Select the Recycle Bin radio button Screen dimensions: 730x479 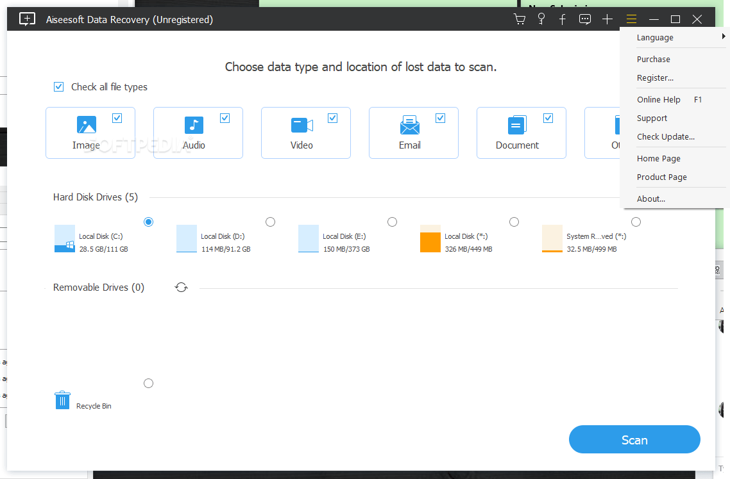[x=149, y=384]
